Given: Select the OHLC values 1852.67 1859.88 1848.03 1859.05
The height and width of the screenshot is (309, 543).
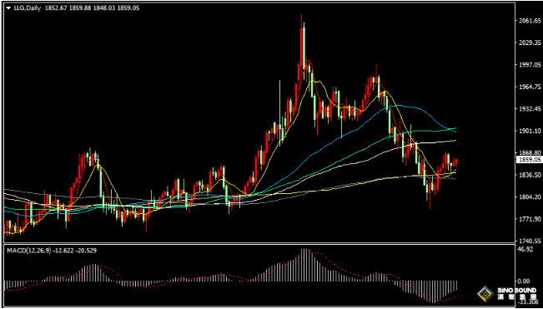Looking at the screenshot, I should [92, 8].
